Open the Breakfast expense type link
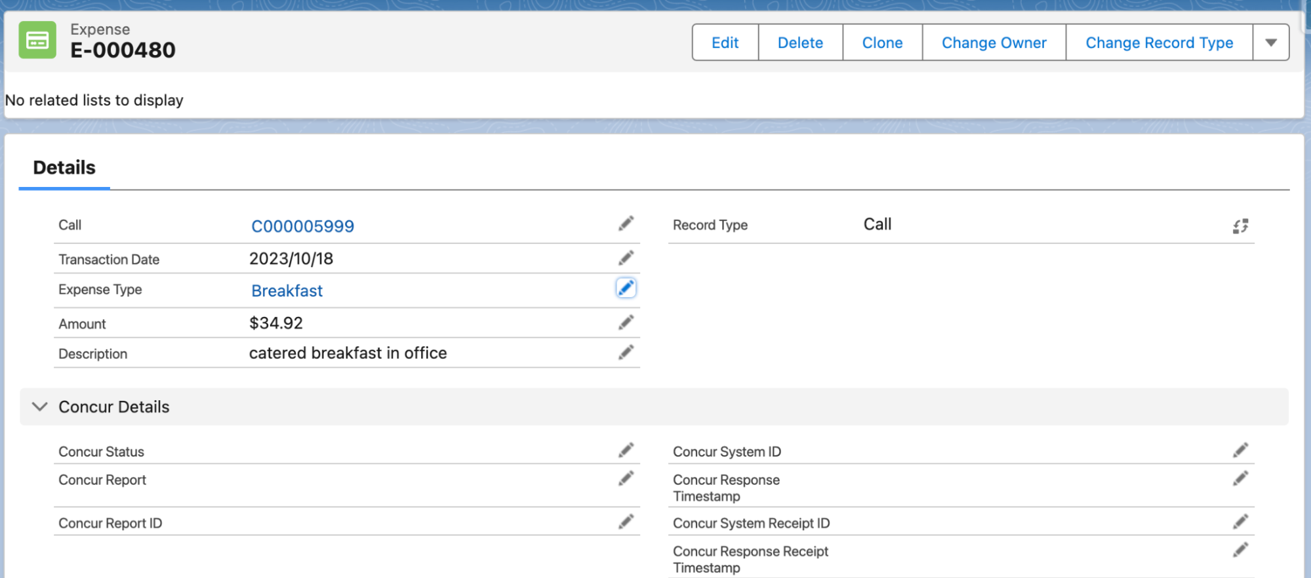 287,291
